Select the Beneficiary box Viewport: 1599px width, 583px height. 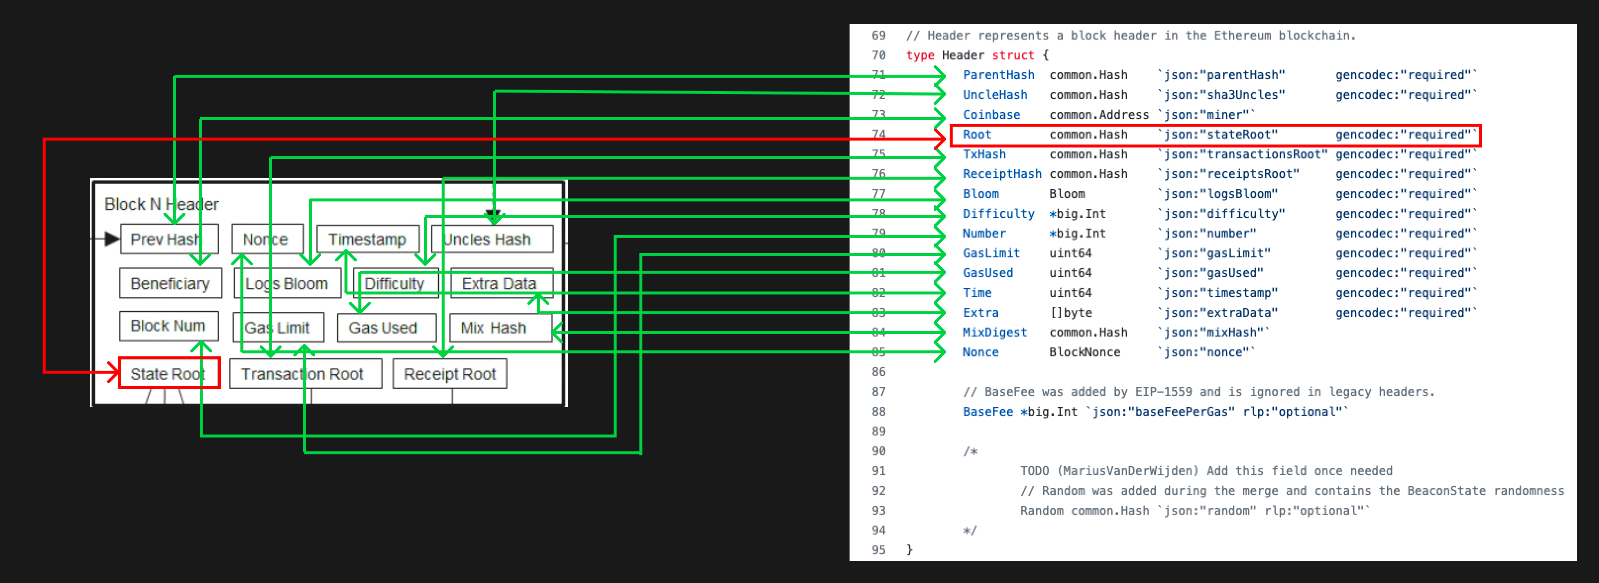coord(170,283)
